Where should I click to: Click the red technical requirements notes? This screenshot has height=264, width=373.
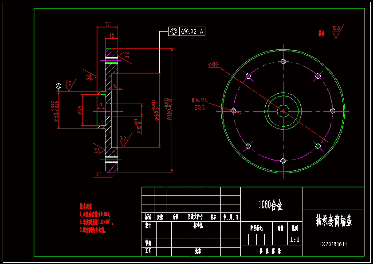click(95, 219)
